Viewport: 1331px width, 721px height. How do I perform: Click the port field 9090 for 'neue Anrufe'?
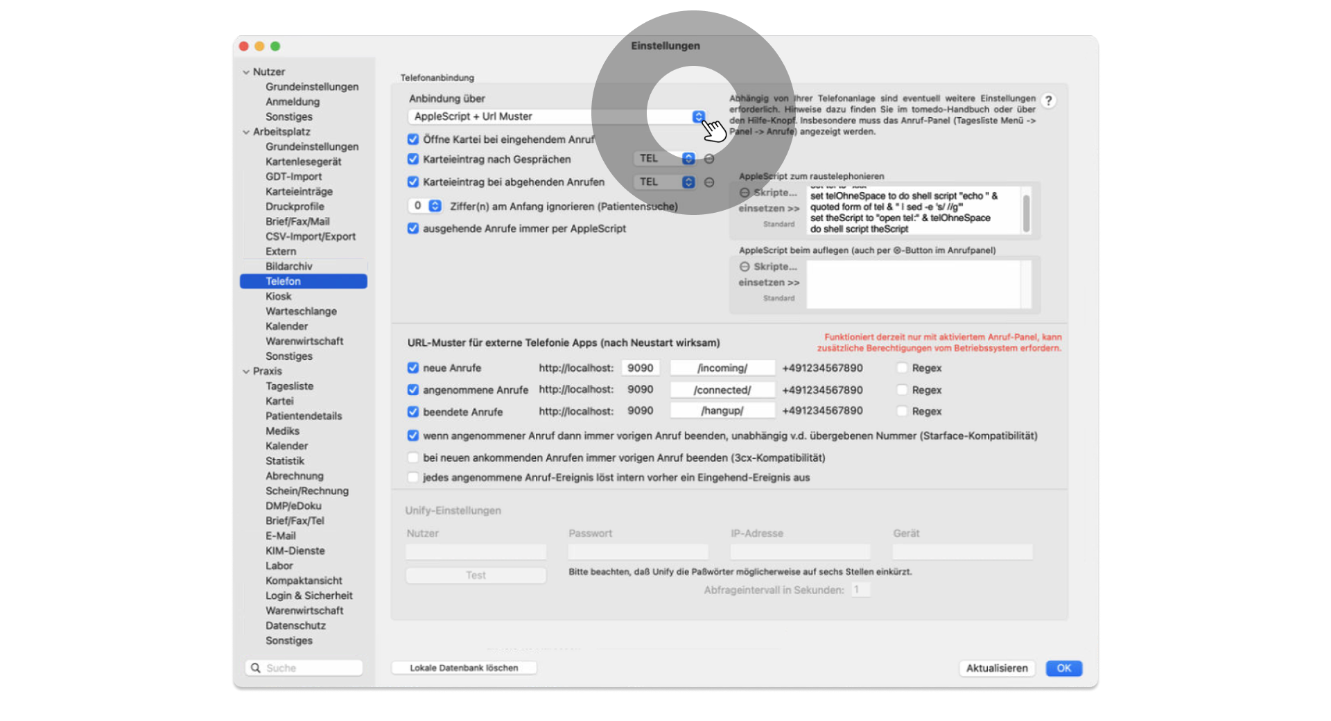[640, 368]
